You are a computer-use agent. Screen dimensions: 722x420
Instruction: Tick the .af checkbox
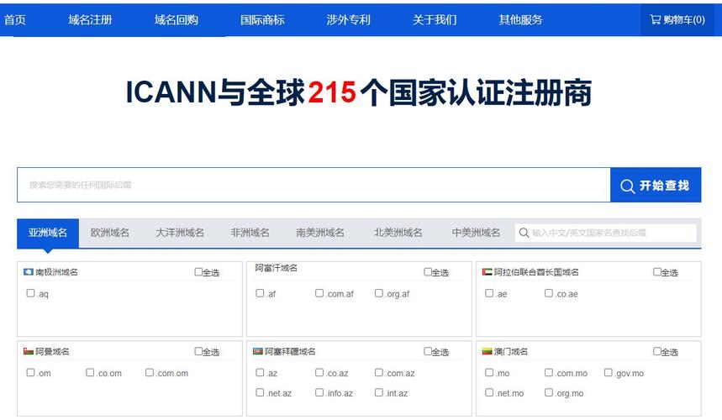coord(260,293)
